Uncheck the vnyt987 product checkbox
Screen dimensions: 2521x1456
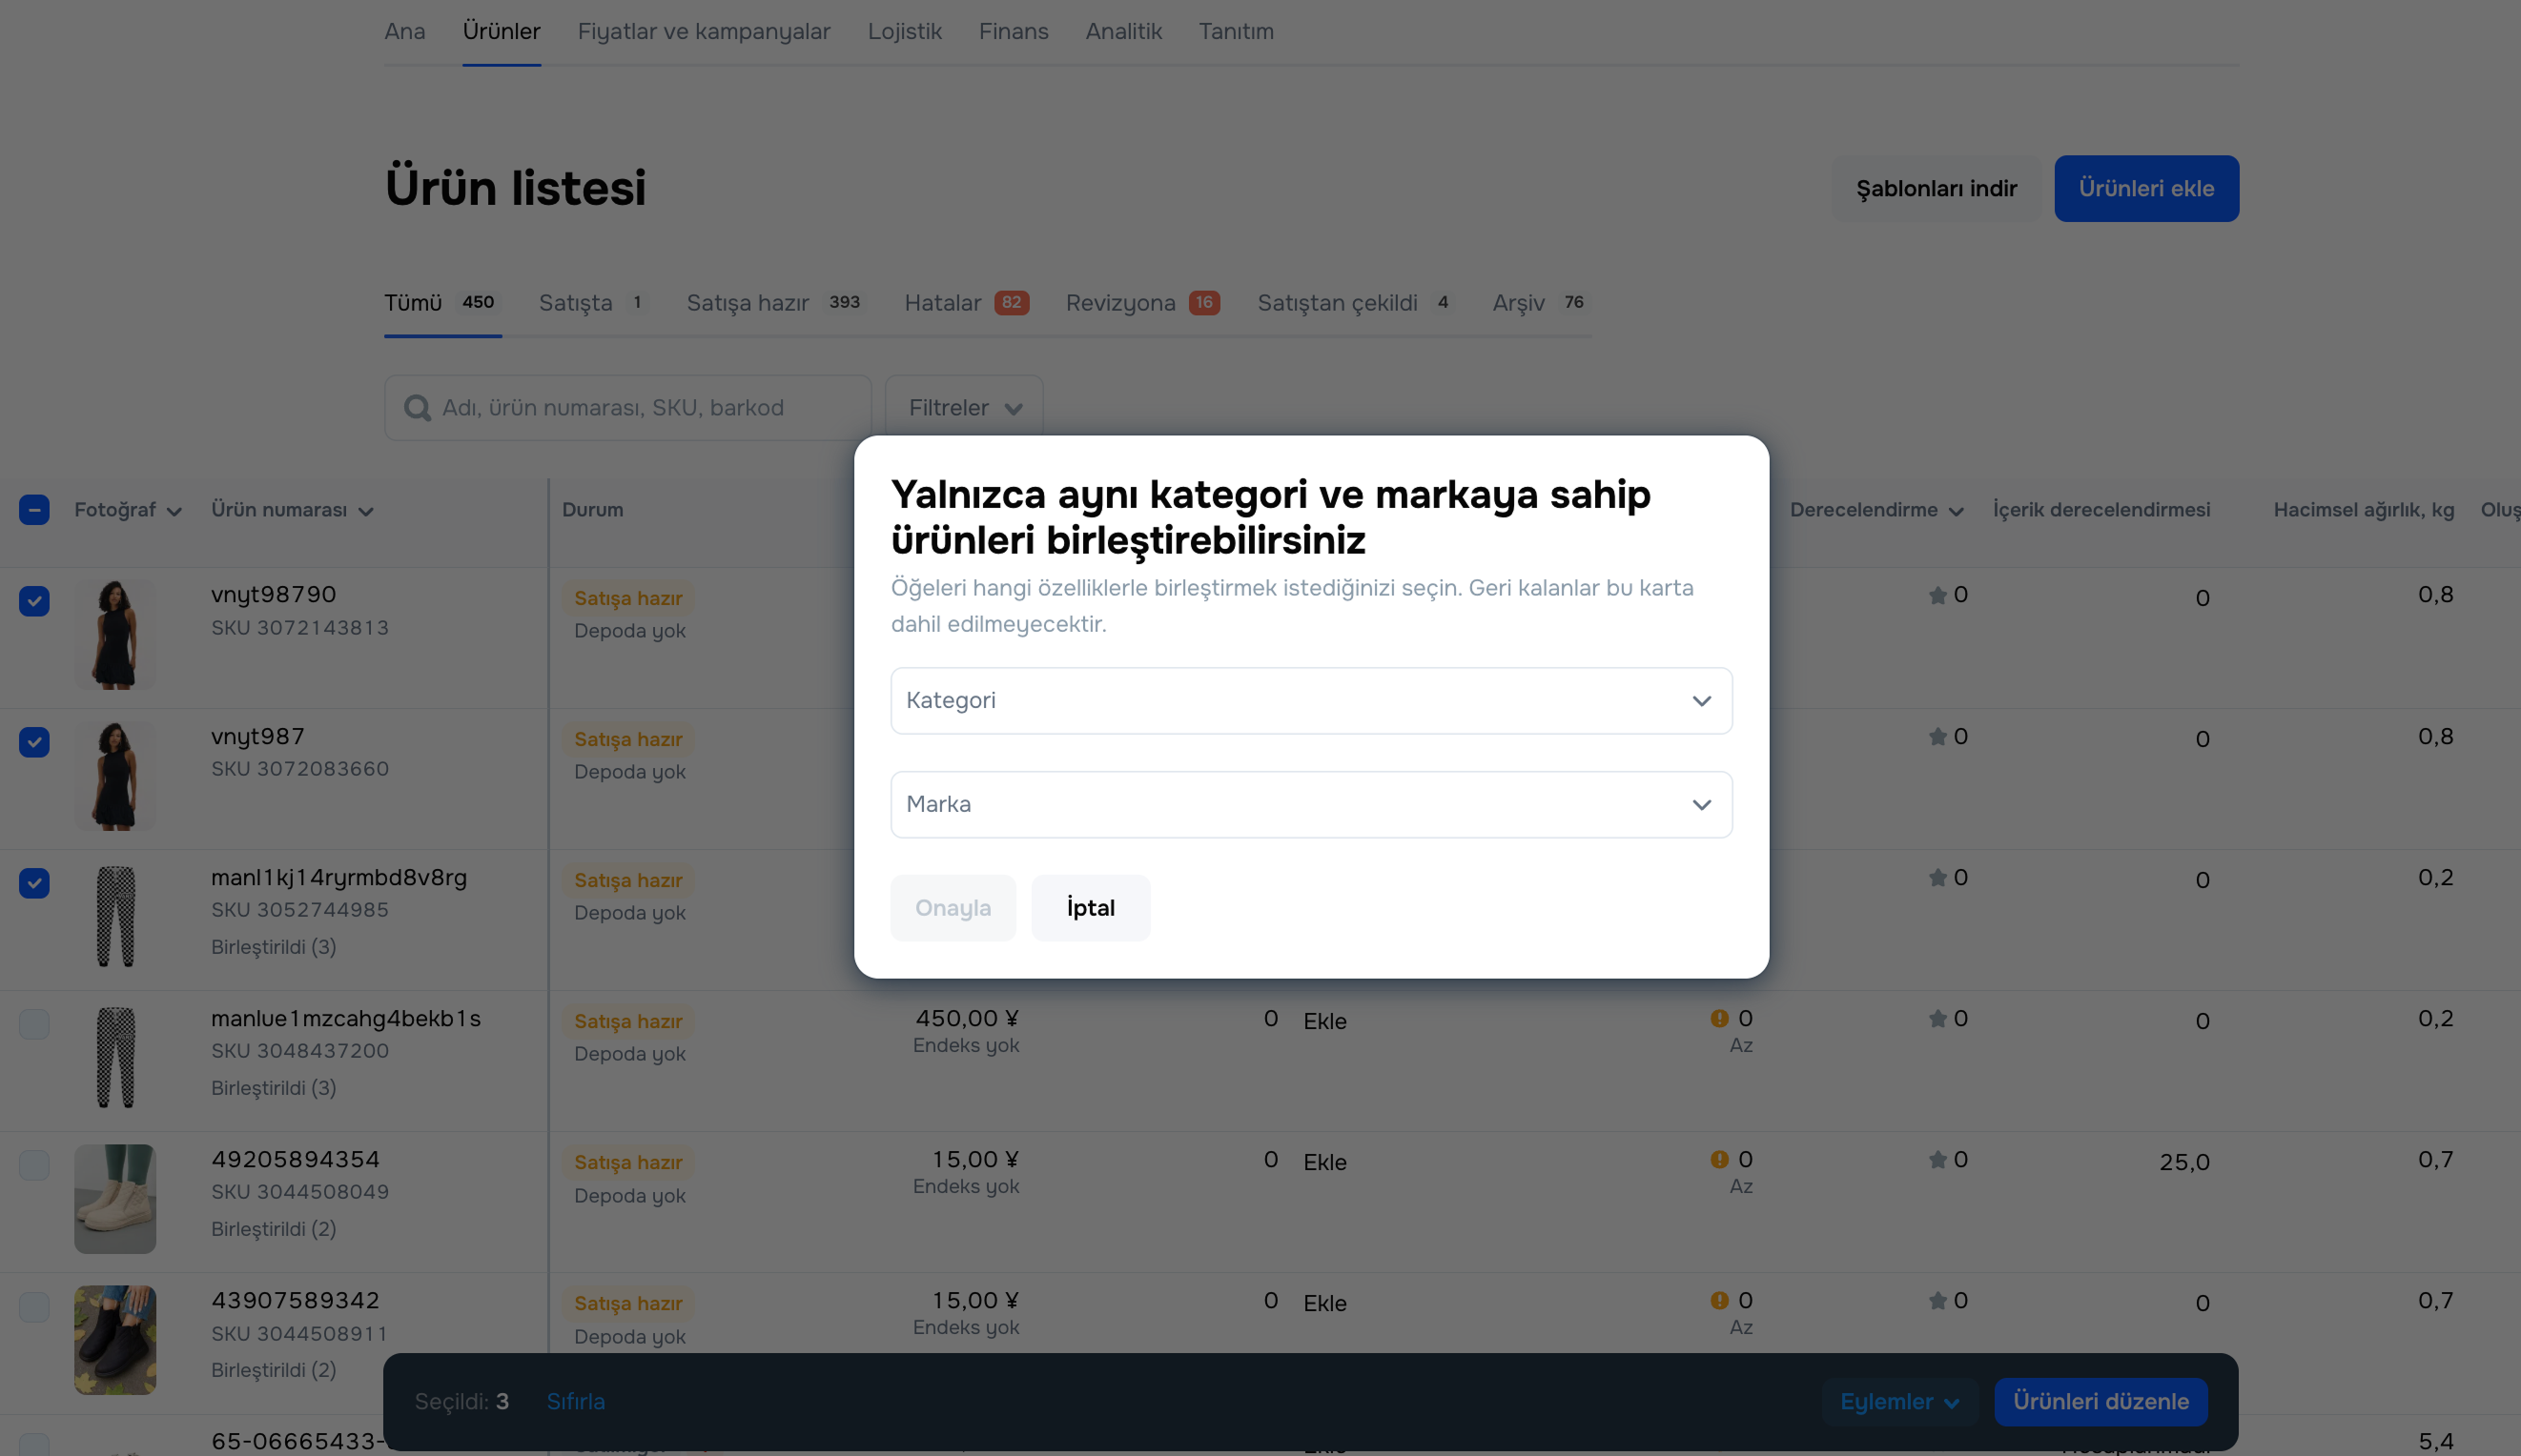coord(34,742)
